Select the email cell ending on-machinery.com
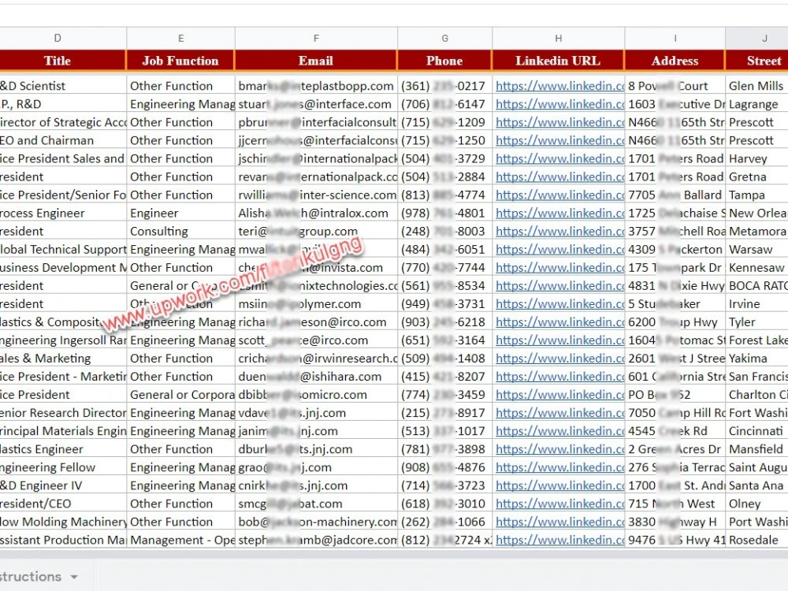This screenshot has height=591, width=788. click(316, 522)
